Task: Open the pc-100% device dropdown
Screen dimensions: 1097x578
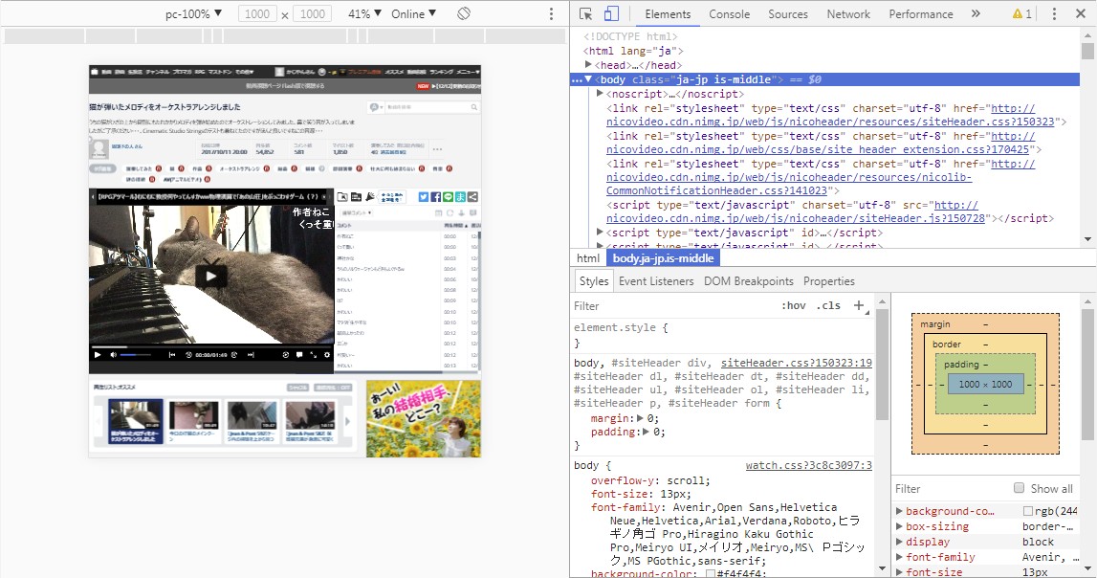Action: click(193, 14)
